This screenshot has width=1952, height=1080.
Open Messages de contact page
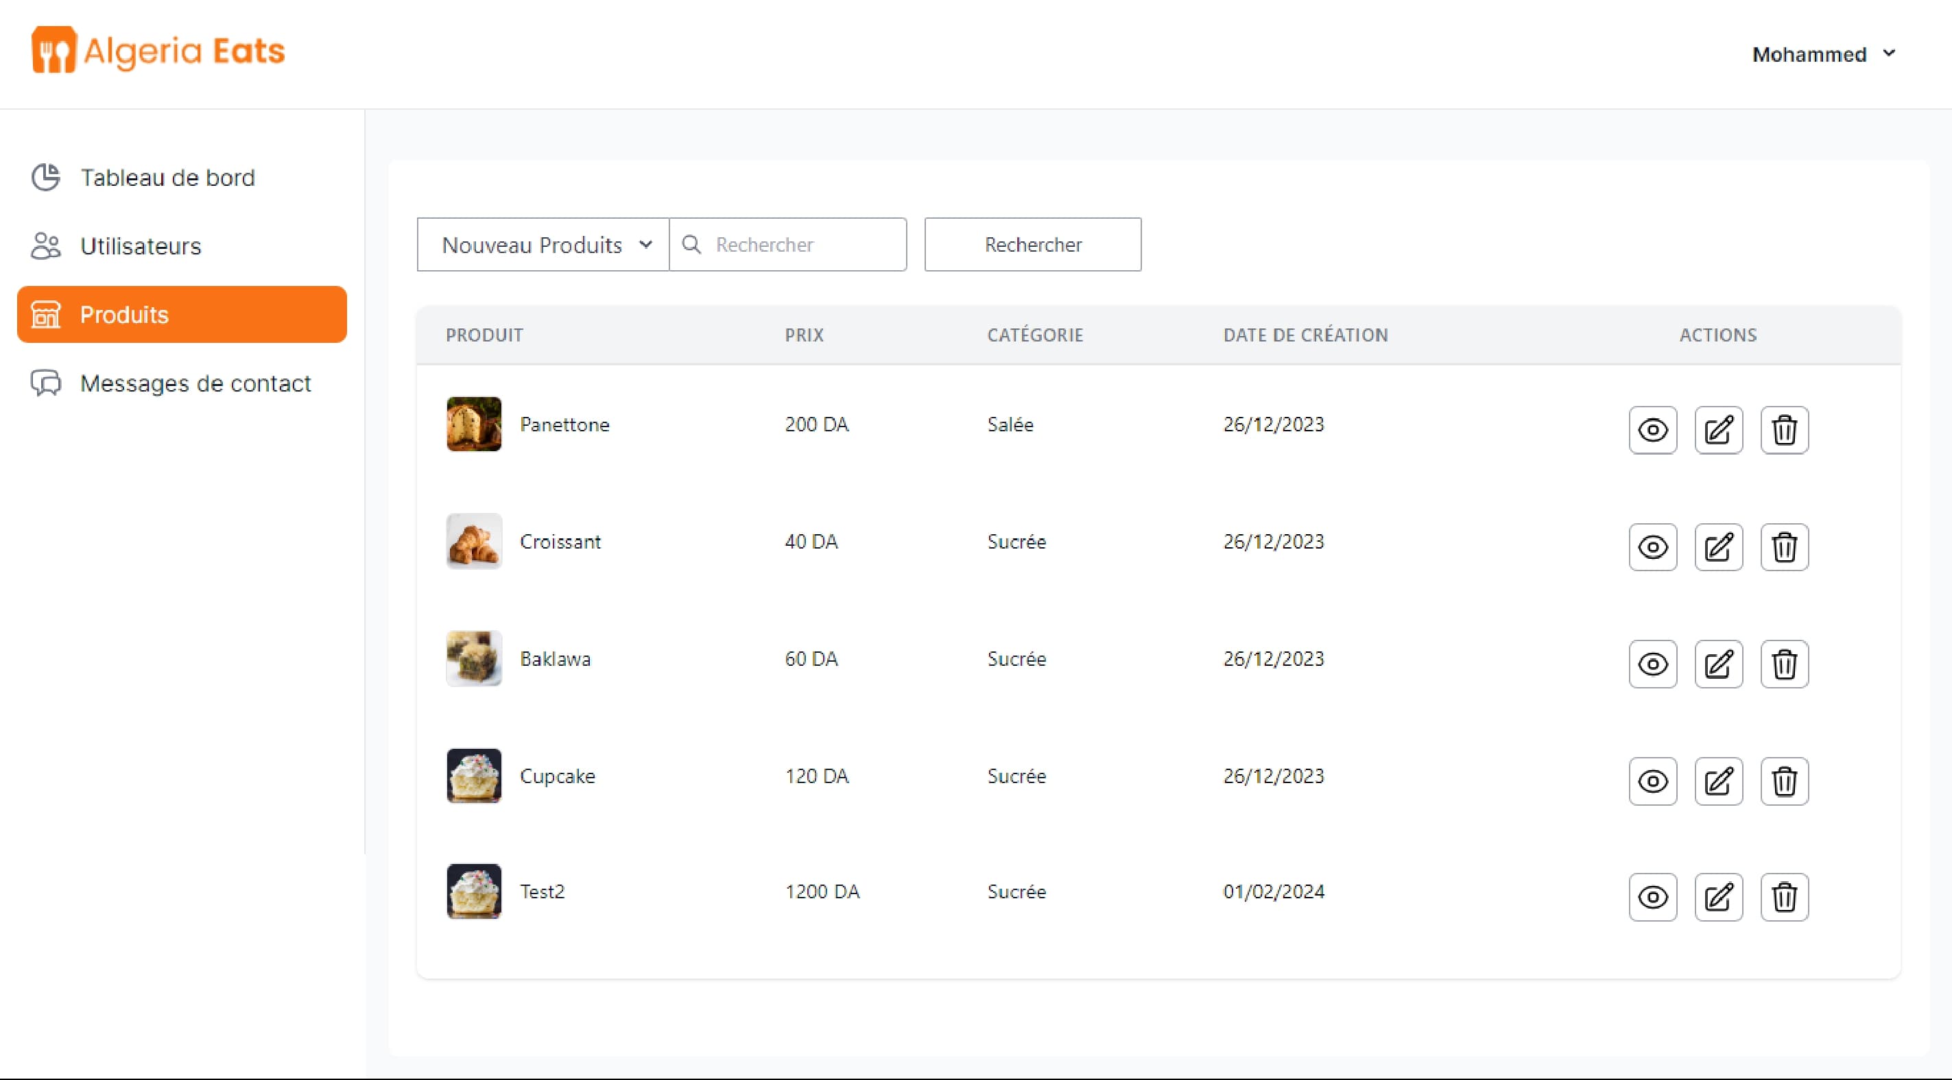195,383
